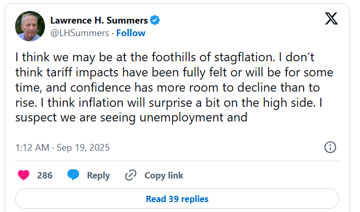Click the 286 likes count

coord(45,175)
